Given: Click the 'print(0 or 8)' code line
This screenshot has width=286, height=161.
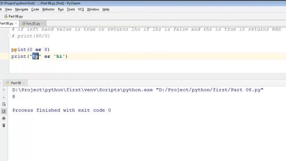Looking at the screenshot, I should (30, 50).
